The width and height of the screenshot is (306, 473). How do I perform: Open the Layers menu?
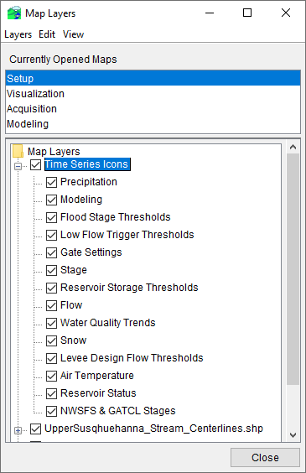tap(18, 34)
